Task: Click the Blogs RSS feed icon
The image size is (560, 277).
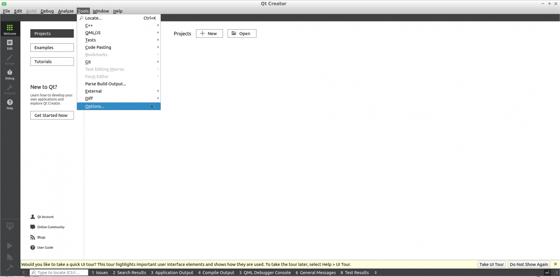Action: point(33,237)
